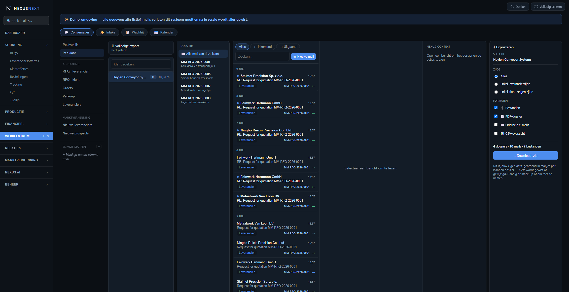The width and height of the screenshot is (569, 292).
Task: Click the download arrow icon beside Exporteren
Action: point(494,47)
